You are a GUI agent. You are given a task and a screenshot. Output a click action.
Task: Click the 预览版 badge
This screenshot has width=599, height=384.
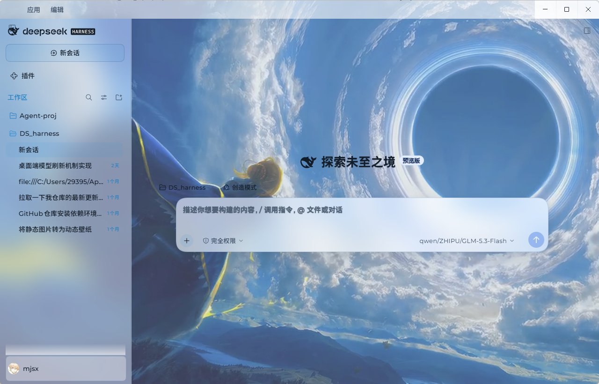(412, 161)
